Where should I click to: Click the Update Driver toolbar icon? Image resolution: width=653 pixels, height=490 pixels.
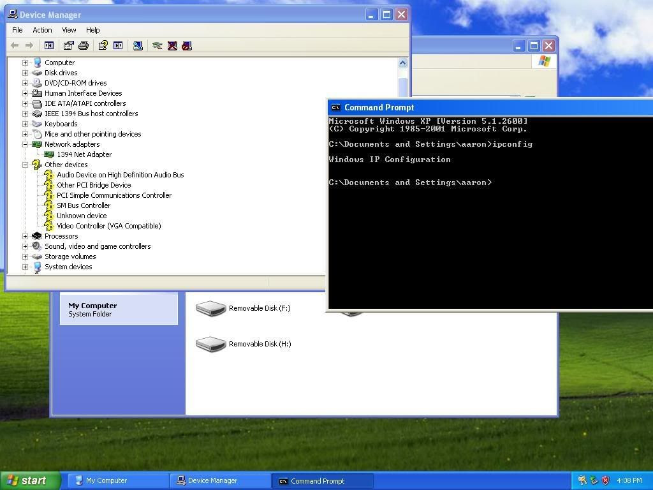pos(157,45)
